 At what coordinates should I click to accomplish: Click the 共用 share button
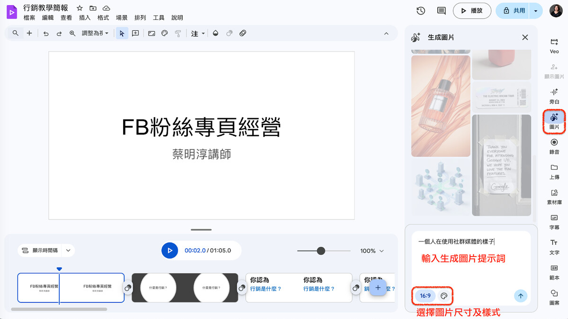tap(514, 11)
